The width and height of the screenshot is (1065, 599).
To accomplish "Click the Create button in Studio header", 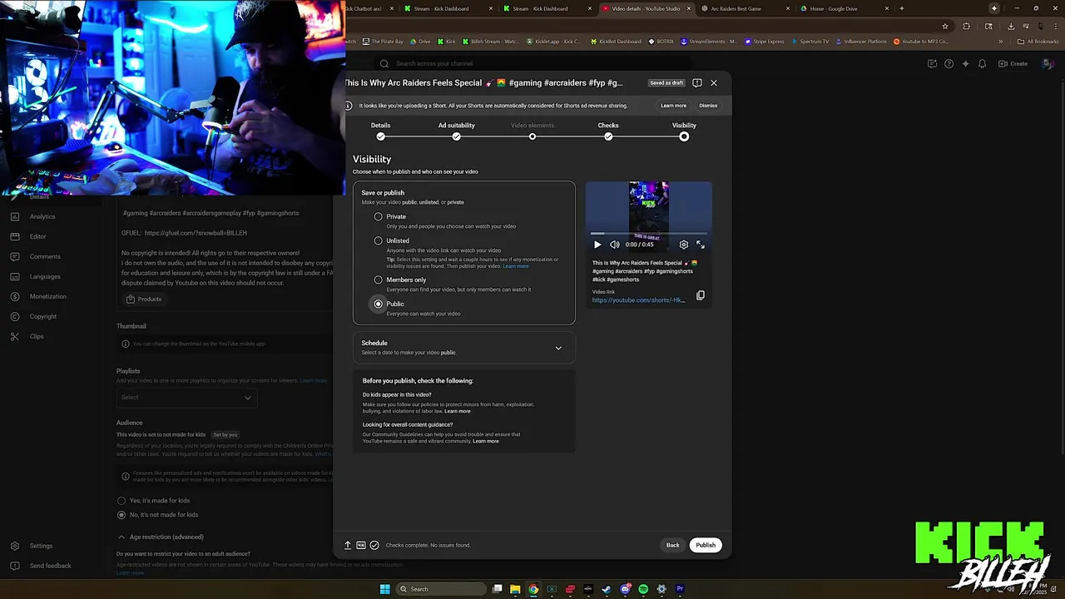I will 1013,64.
